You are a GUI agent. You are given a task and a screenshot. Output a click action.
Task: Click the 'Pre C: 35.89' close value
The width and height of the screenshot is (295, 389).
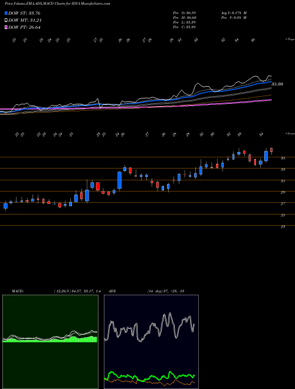185,27
